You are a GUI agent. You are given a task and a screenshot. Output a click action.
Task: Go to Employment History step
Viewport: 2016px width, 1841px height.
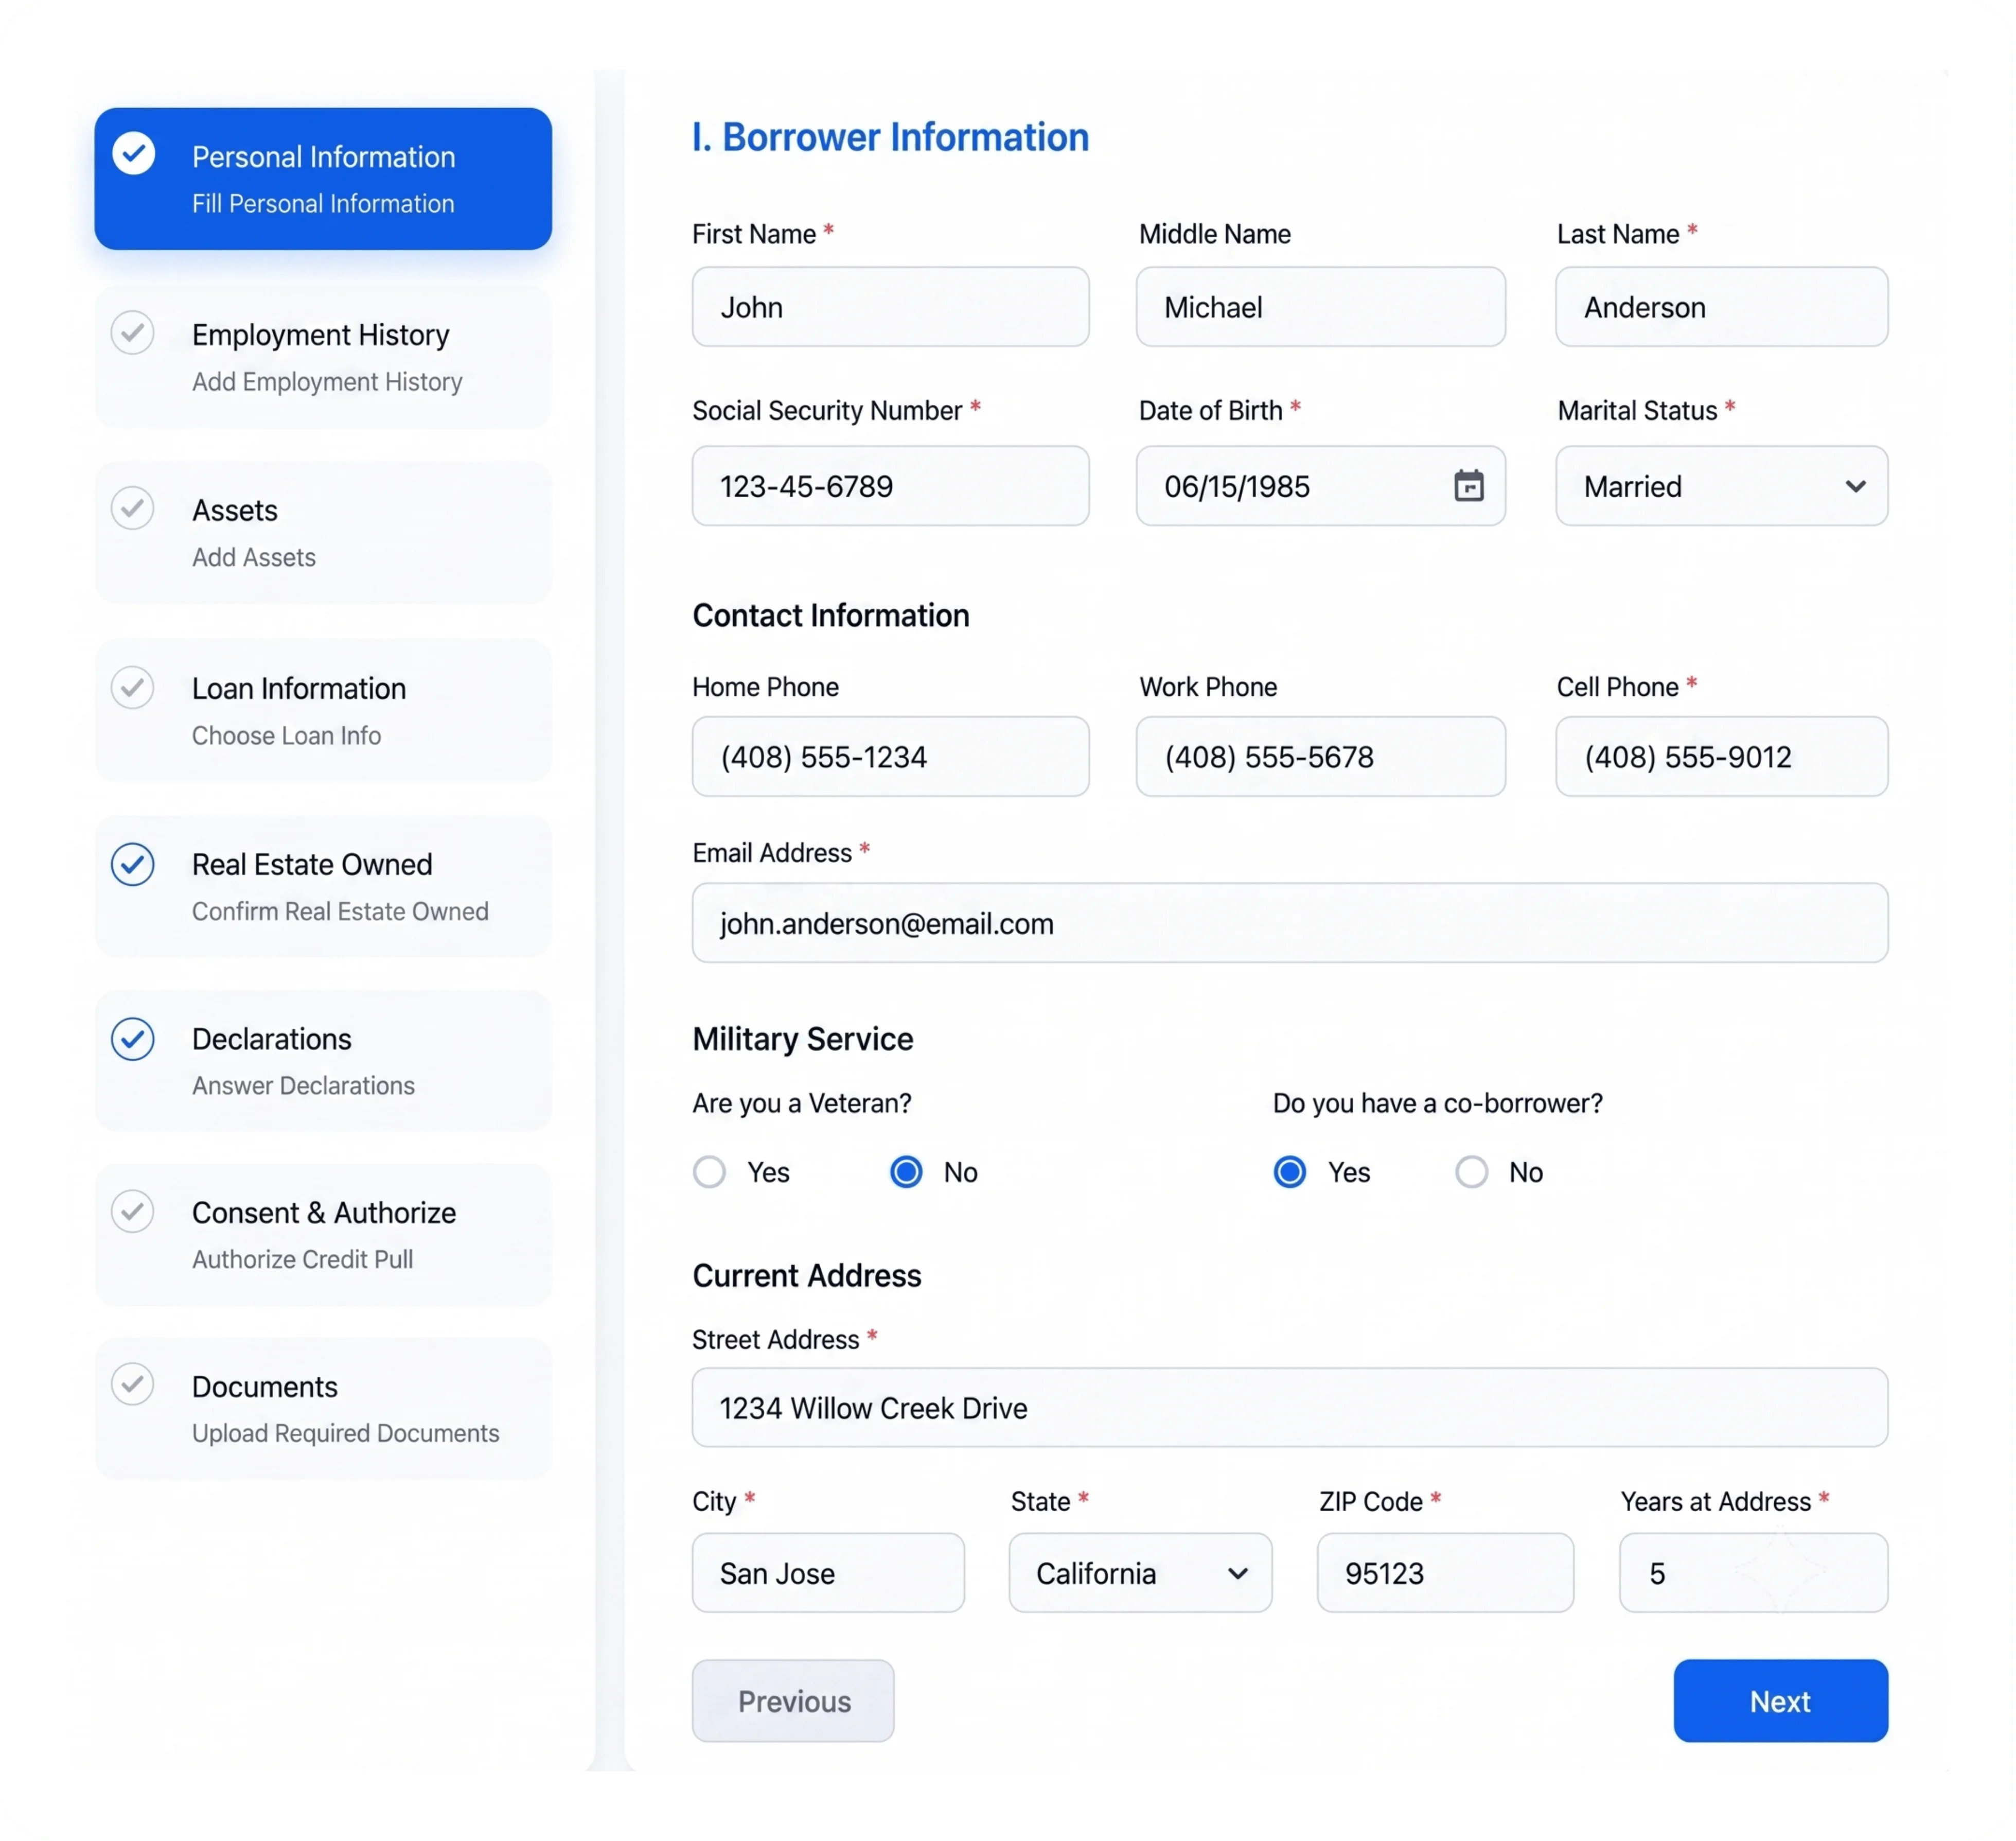(323, 357)
